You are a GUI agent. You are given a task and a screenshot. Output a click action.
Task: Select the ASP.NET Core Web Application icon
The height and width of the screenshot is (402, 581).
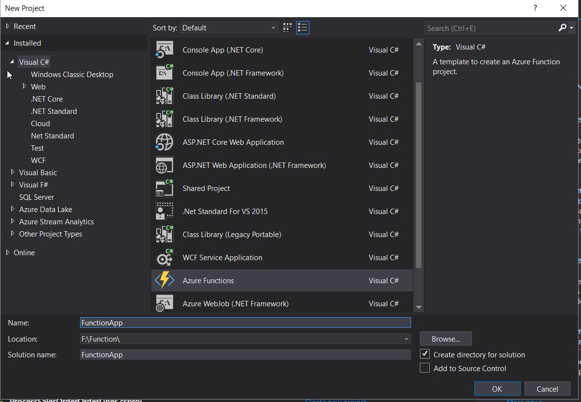pyautogui.click(x=165, y=142)
